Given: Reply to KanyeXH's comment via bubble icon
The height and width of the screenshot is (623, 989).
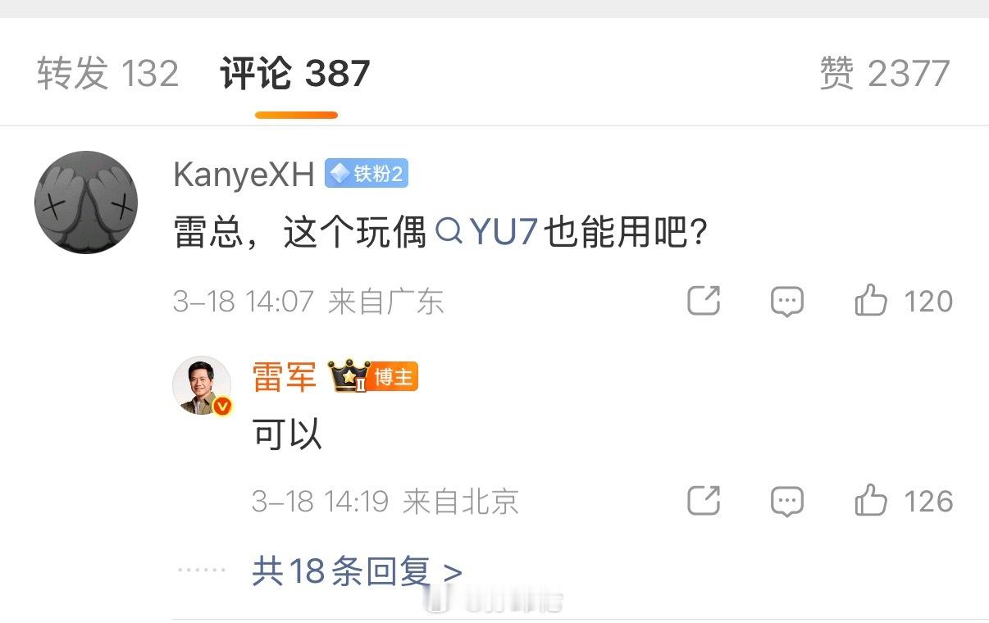Looking at the screenshot, I should pos(787,302).
